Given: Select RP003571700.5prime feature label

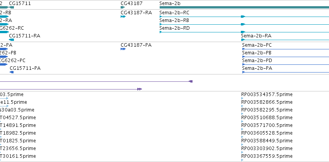Looking at the screenshot, I should coord(267,125).
